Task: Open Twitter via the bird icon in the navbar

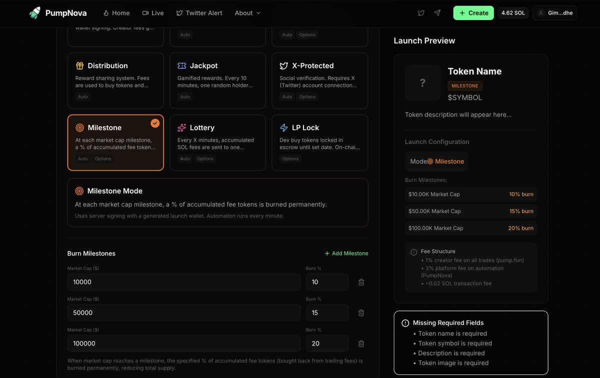Action: pyautogui.click(x=421, y=13)
